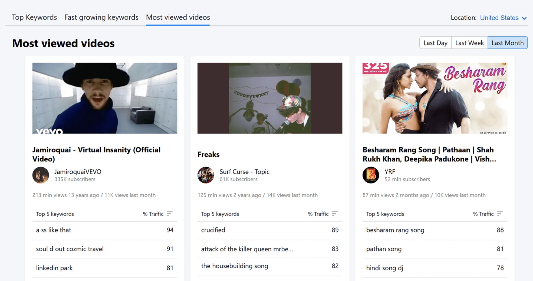The width and height of the screenshot is (533, 281).
Task: Select Most viewed videos tab
Action: pyautogui.click(x=178, y=17)
